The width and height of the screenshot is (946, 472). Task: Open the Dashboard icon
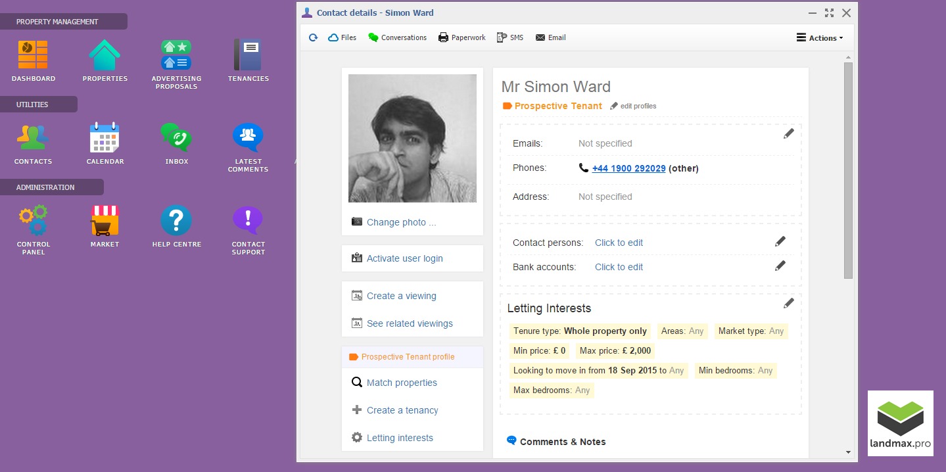(x=33, y=56)
